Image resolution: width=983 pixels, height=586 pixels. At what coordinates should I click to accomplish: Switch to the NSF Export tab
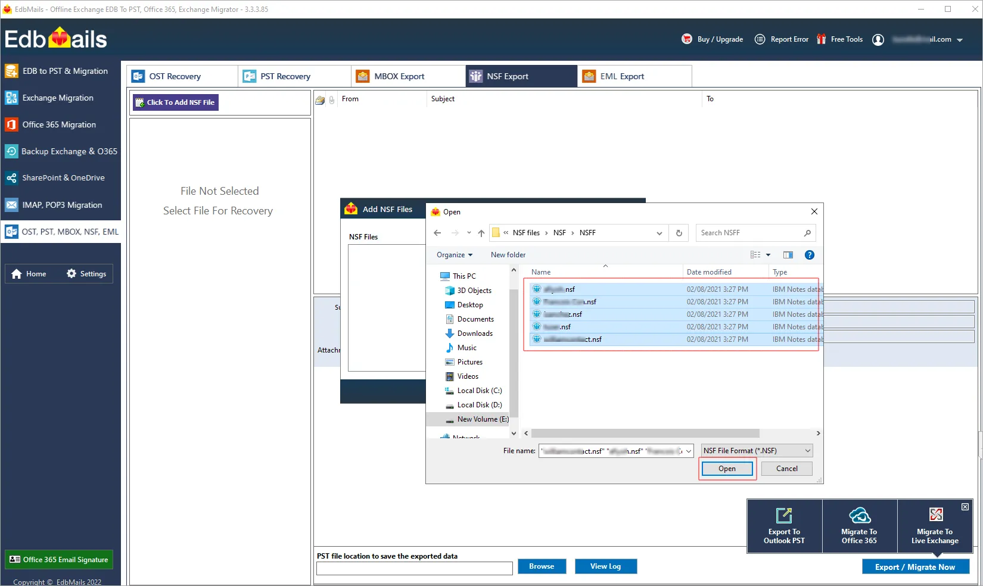coord(521,76)
